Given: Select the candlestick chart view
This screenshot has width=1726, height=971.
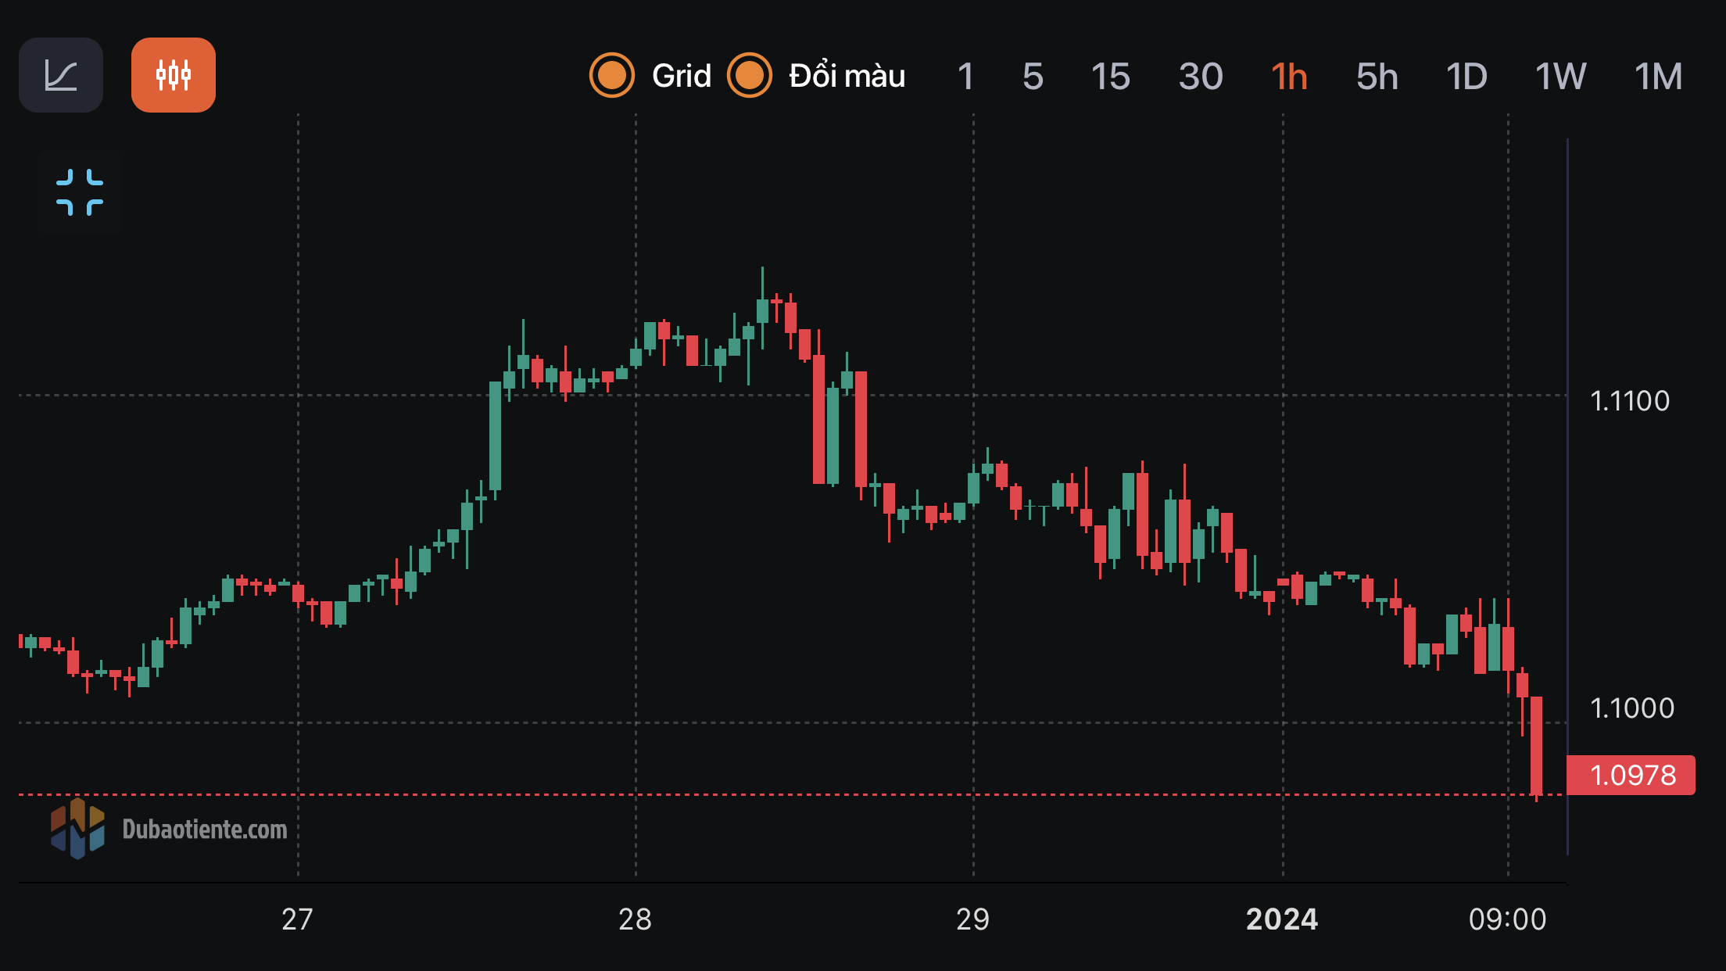Looking at the screenshot, I should [x=174, y=75].
